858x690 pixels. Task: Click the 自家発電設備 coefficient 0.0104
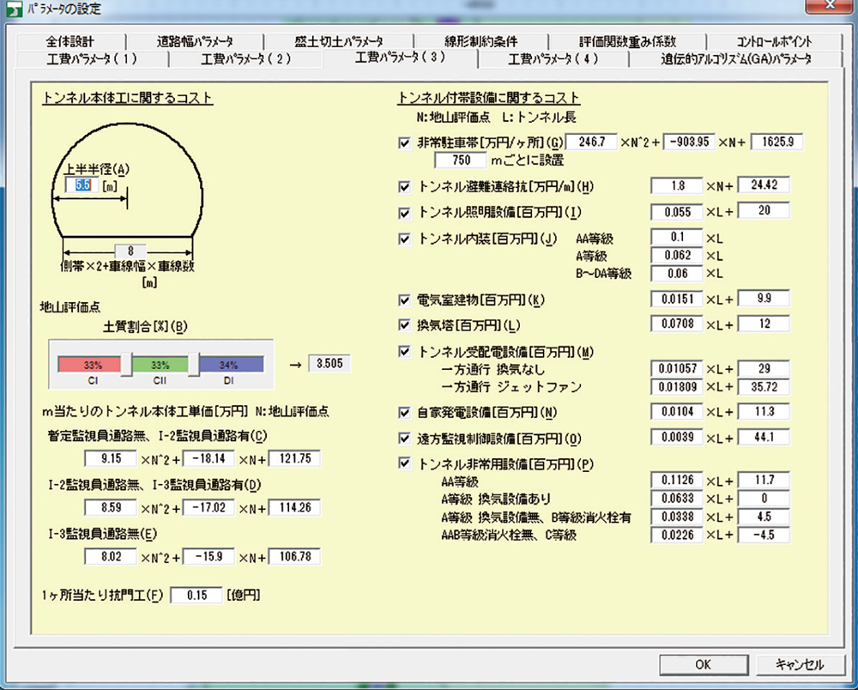tap(677, 412)
